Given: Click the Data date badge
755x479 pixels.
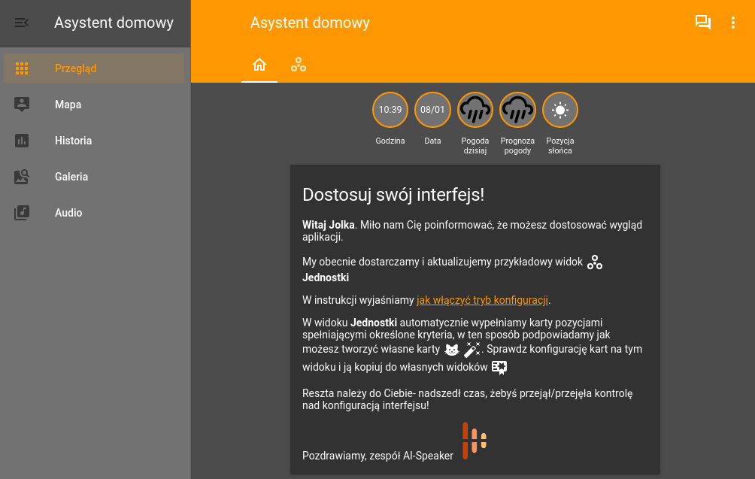Looking at the screenshot, I should [x=432, y=110].
